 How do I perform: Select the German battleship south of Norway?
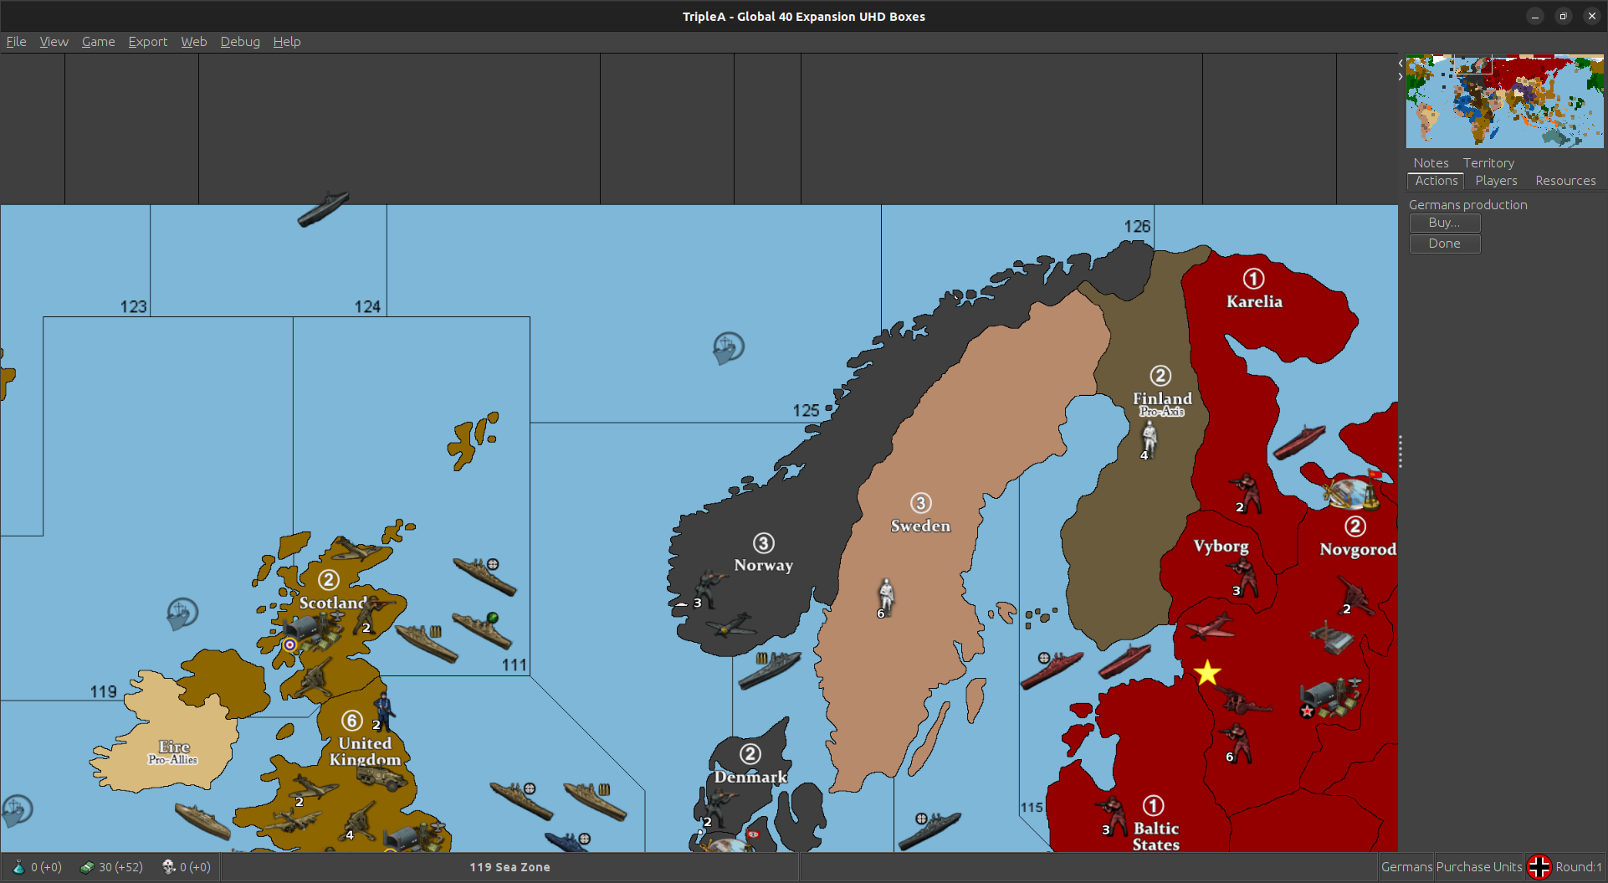pos(770,670)
